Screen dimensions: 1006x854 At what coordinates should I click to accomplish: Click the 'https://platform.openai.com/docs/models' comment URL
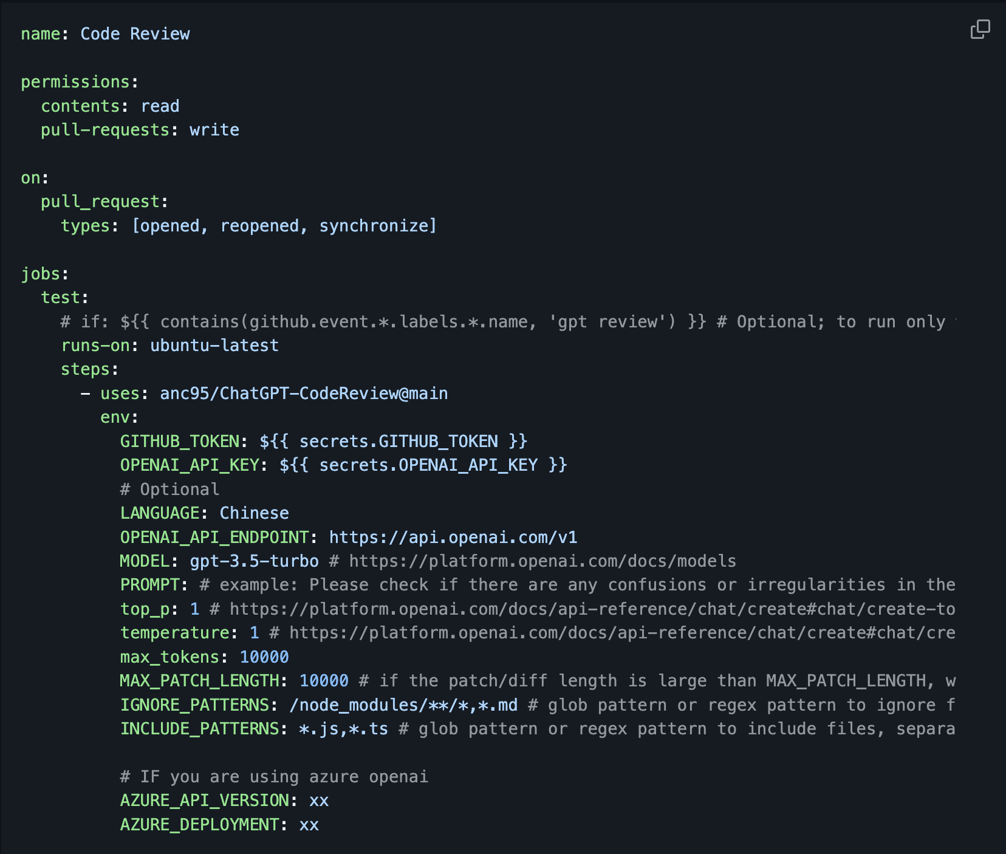[x=542, y=561]
